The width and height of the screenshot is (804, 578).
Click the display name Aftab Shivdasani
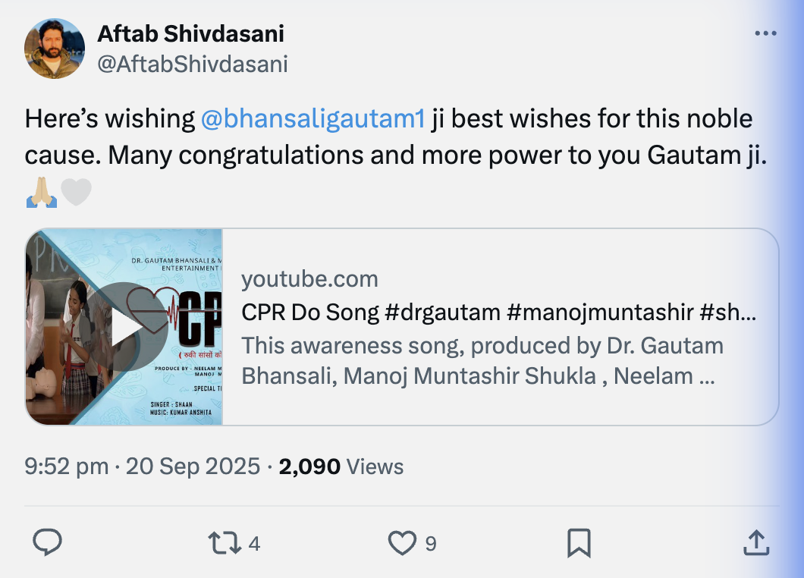point(190,33)
